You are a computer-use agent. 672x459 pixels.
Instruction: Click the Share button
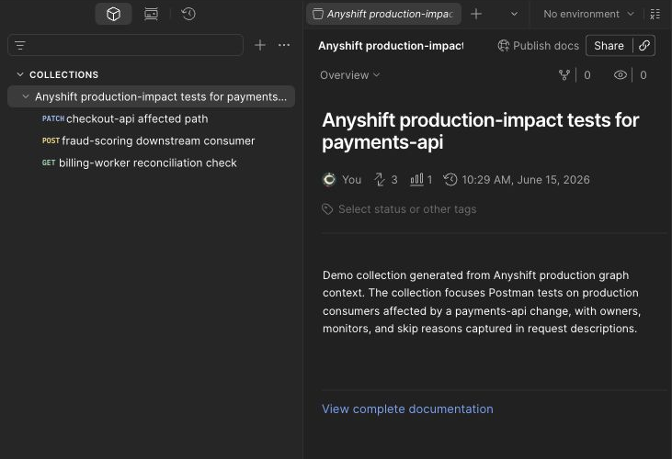pyautogui.click(x=609, y=46)
